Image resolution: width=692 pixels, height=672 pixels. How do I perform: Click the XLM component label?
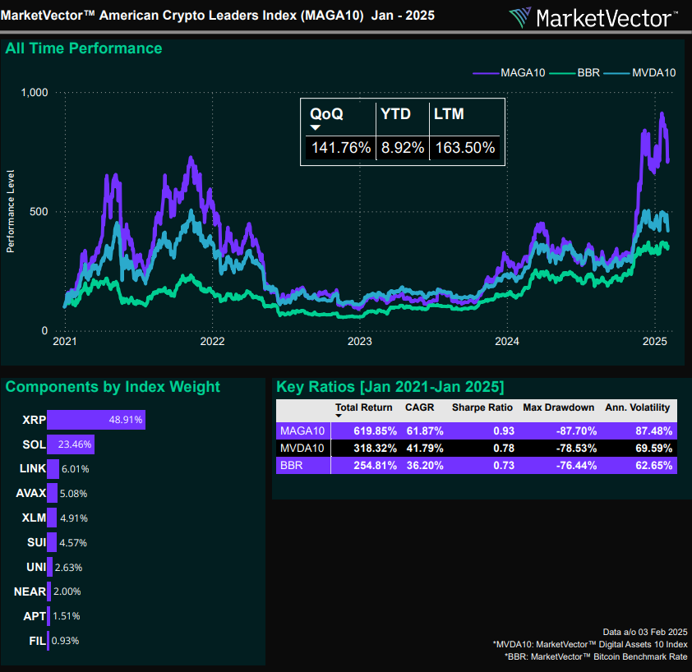click(x=34, y=518)
